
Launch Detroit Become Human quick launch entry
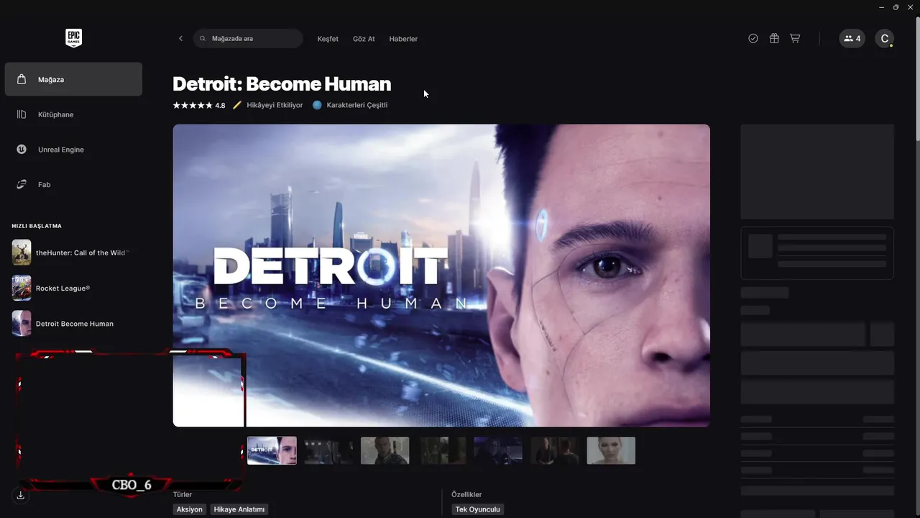73,324
